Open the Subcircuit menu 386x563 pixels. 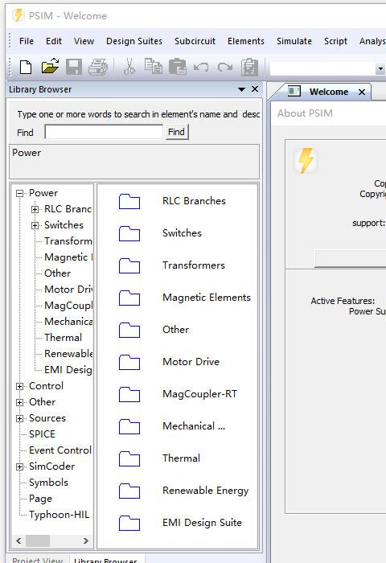[195, 41]
